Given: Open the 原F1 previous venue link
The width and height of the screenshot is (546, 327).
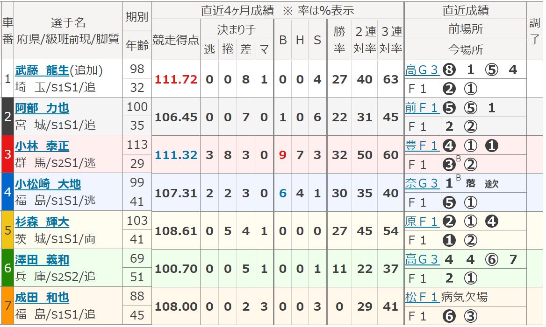Looking at the screenshot, I should [422, 222].
